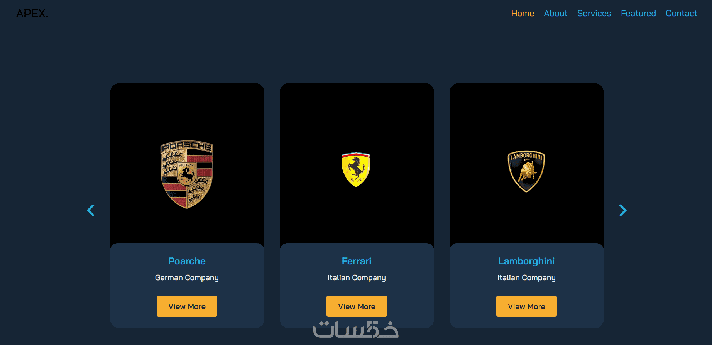Click the Lamborghini card title
712x345 pixels.
[x=526, y=261]
